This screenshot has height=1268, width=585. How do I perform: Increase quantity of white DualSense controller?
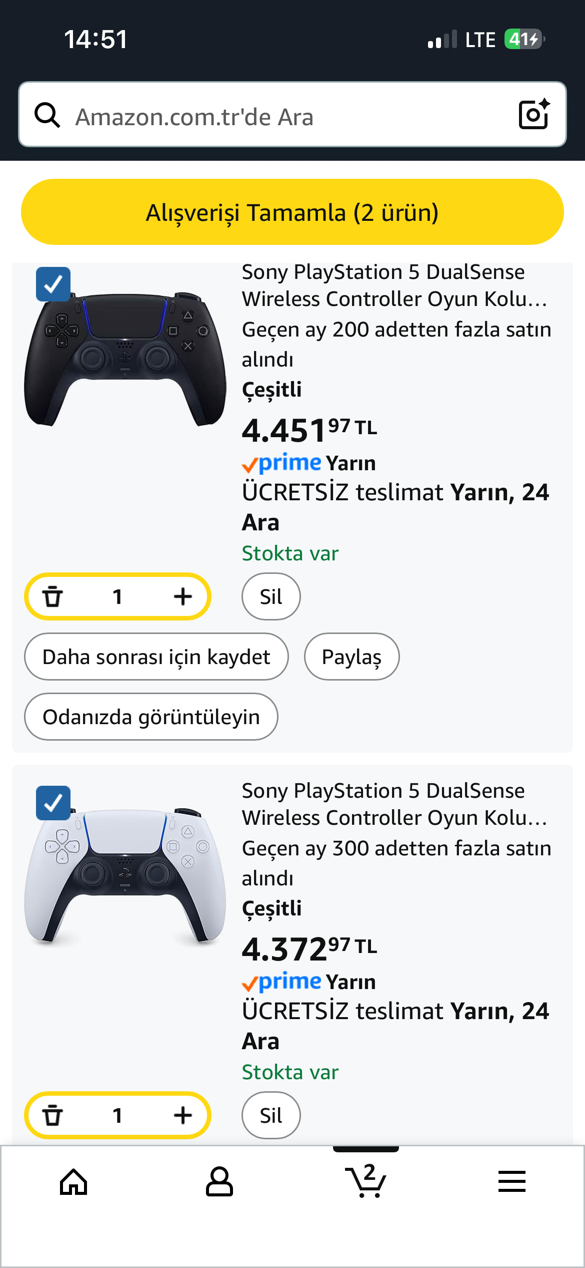point(183,1116)
